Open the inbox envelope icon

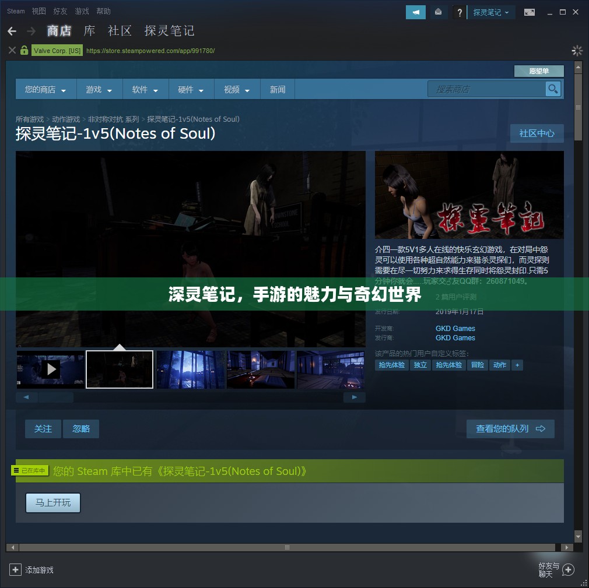(x=438, y=12)
